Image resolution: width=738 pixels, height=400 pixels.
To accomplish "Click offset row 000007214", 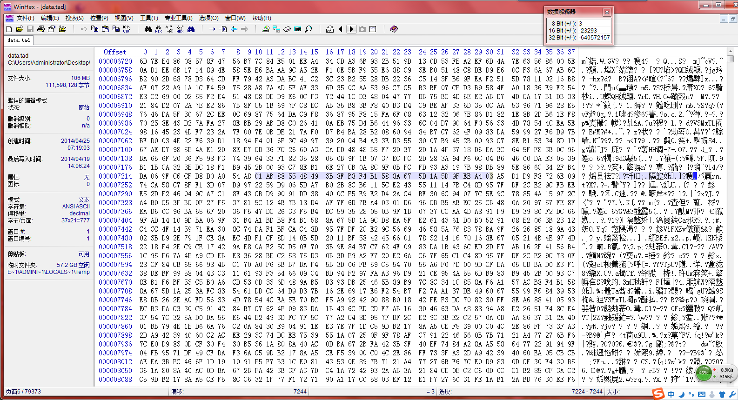I will [115, 176].
